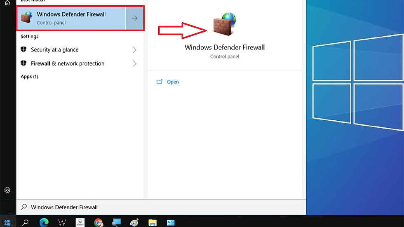Open white tile app icon on taskbar
The image size is (404, 227).
pyautogui.click(x=80, y=222)
